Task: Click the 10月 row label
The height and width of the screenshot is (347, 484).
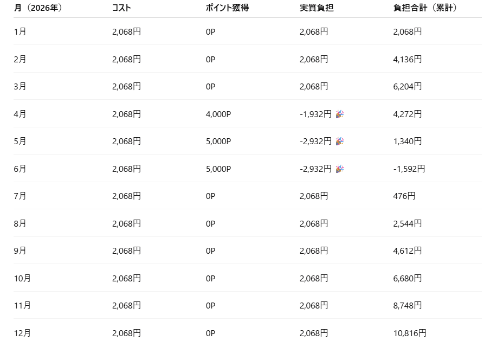Action: 22,278
